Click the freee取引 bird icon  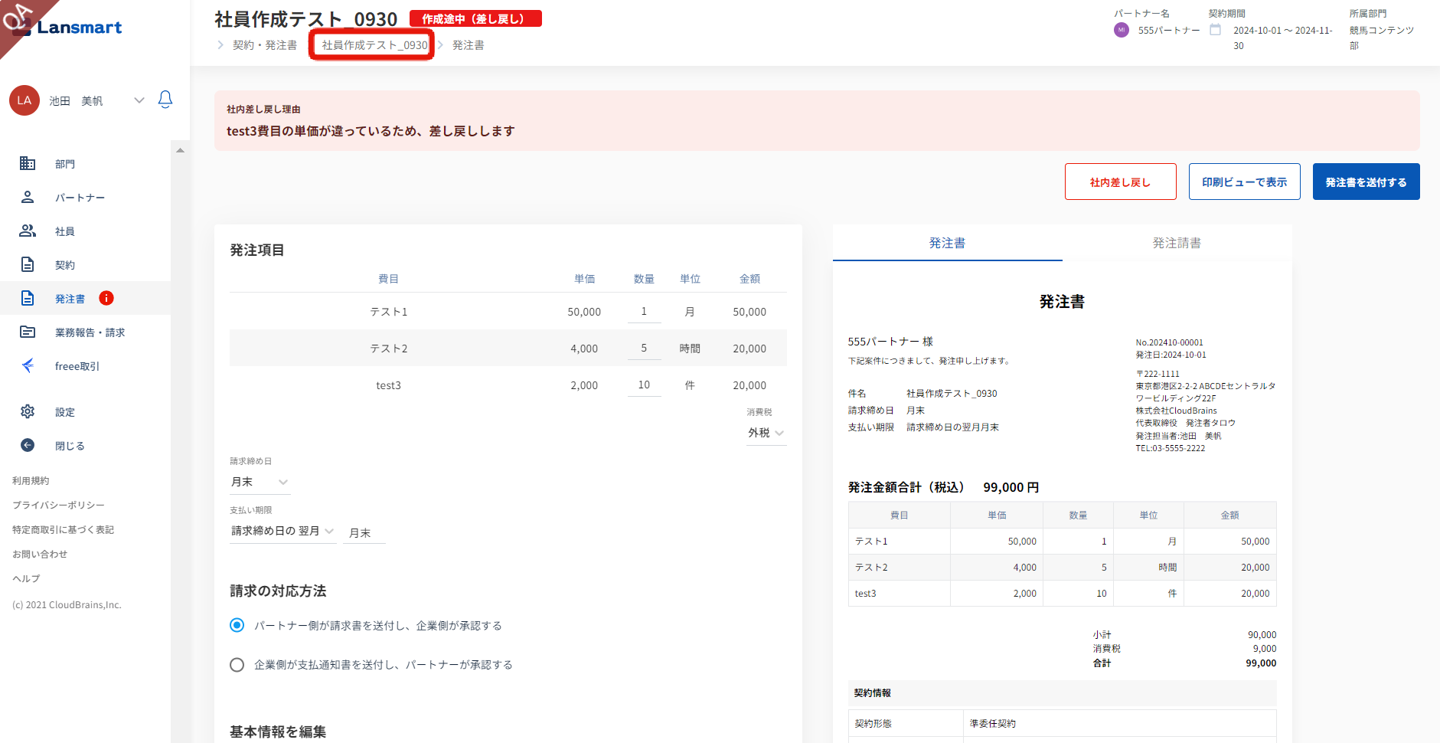(x=28, y=365)
